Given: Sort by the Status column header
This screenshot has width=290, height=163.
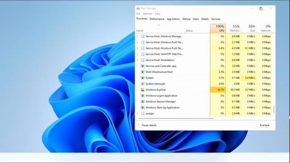Looking at the screenshot, I should 197,29.
